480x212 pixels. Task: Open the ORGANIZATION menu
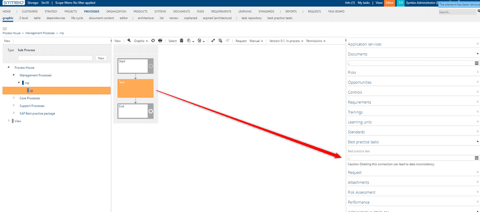pos(117,11)
